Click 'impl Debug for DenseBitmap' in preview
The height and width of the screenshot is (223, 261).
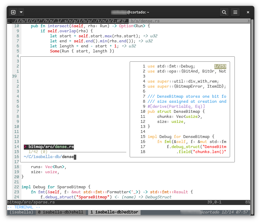181,137
